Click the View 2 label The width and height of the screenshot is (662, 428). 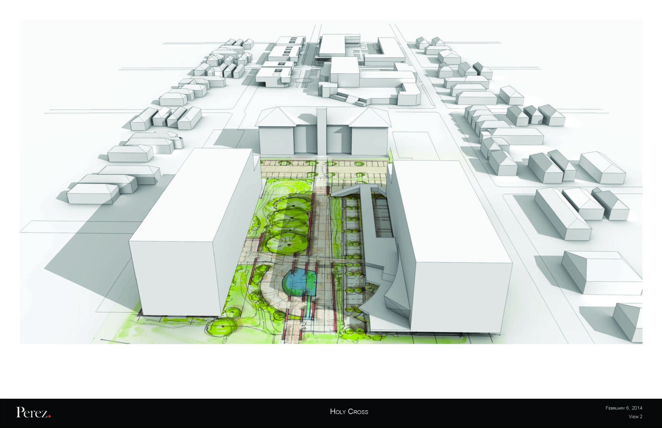click(x=635, y=417)
